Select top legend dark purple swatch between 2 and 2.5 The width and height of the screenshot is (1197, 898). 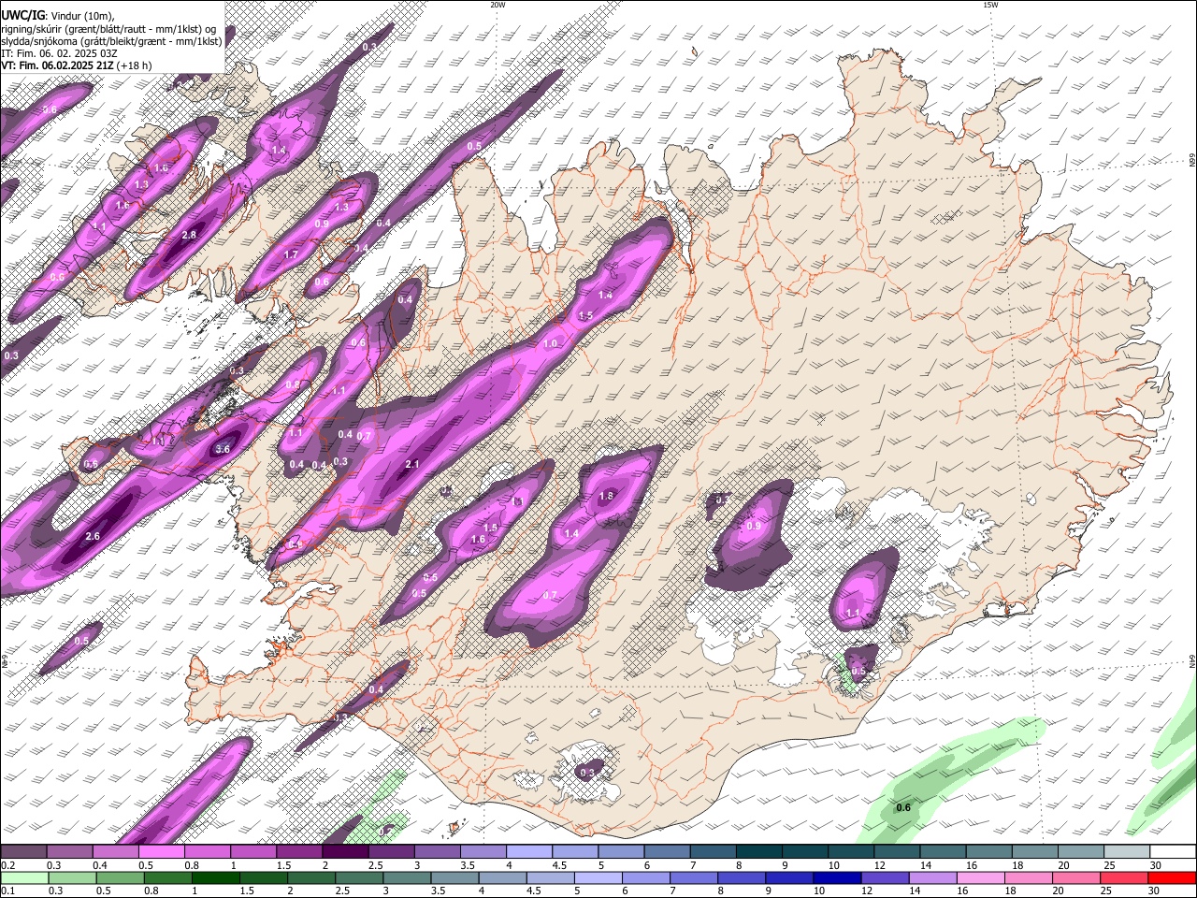[x=345, y=853]
